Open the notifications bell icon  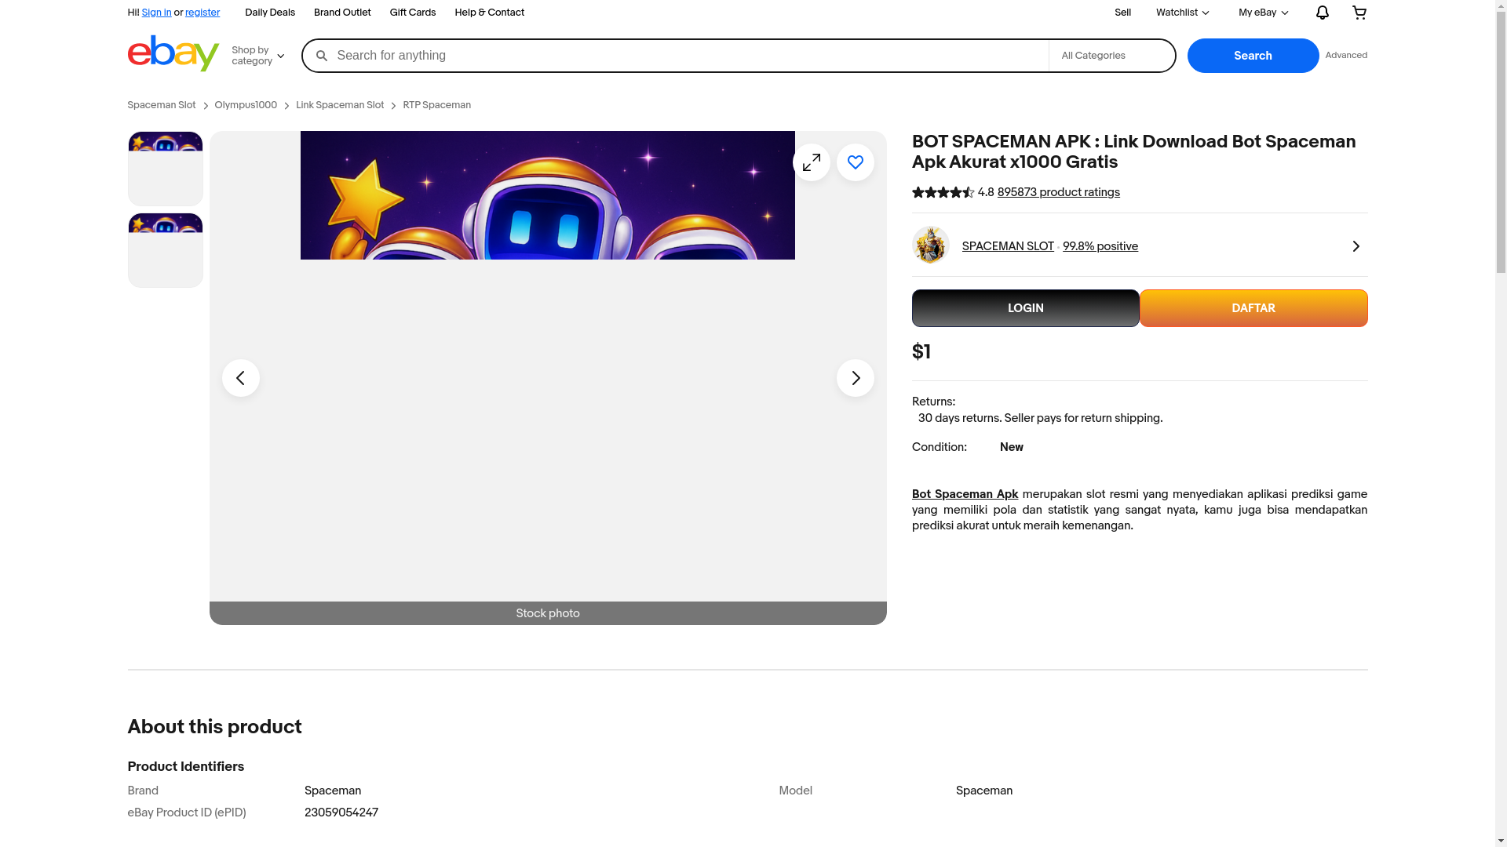coord(1322,13)
